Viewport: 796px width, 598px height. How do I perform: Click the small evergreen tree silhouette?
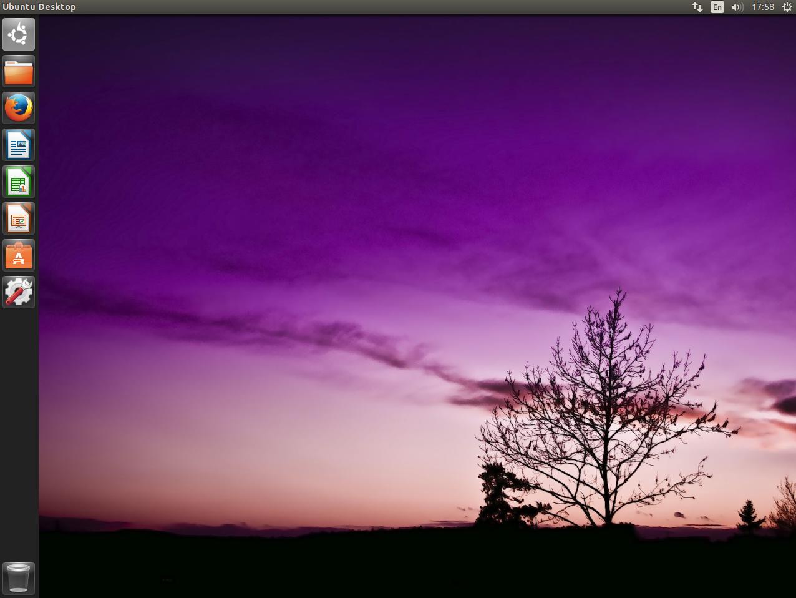pyautogui.click(x=749, y=515)
